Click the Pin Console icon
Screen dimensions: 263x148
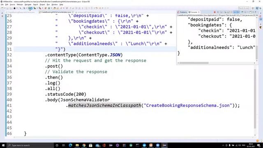[242, 12]
